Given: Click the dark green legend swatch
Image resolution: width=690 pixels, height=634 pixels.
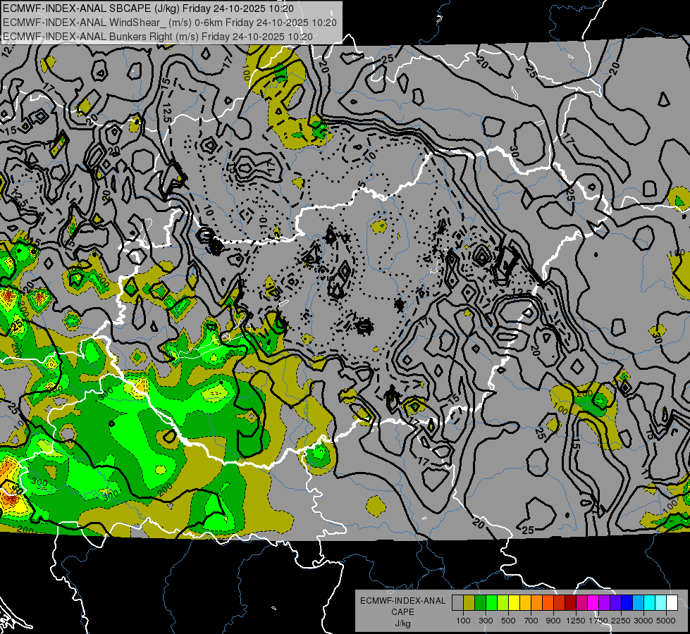Looking at the screenshot, I should pyautogui.click(x=480, y=603).
